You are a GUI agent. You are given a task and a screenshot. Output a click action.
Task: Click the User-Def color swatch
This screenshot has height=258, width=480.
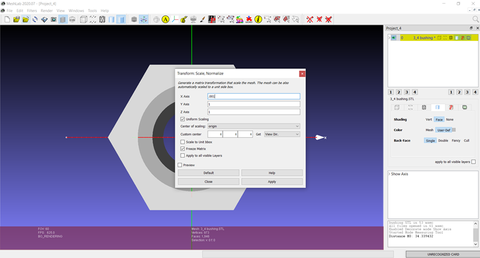pyautogui.click(x=445, y=130)
